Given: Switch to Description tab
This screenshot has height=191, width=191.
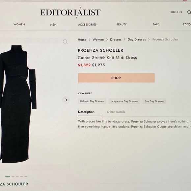Looking at the screenshot, I should [x=86, y=112].
